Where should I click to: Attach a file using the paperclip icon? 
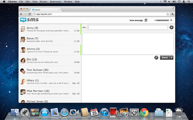[156, 58]
